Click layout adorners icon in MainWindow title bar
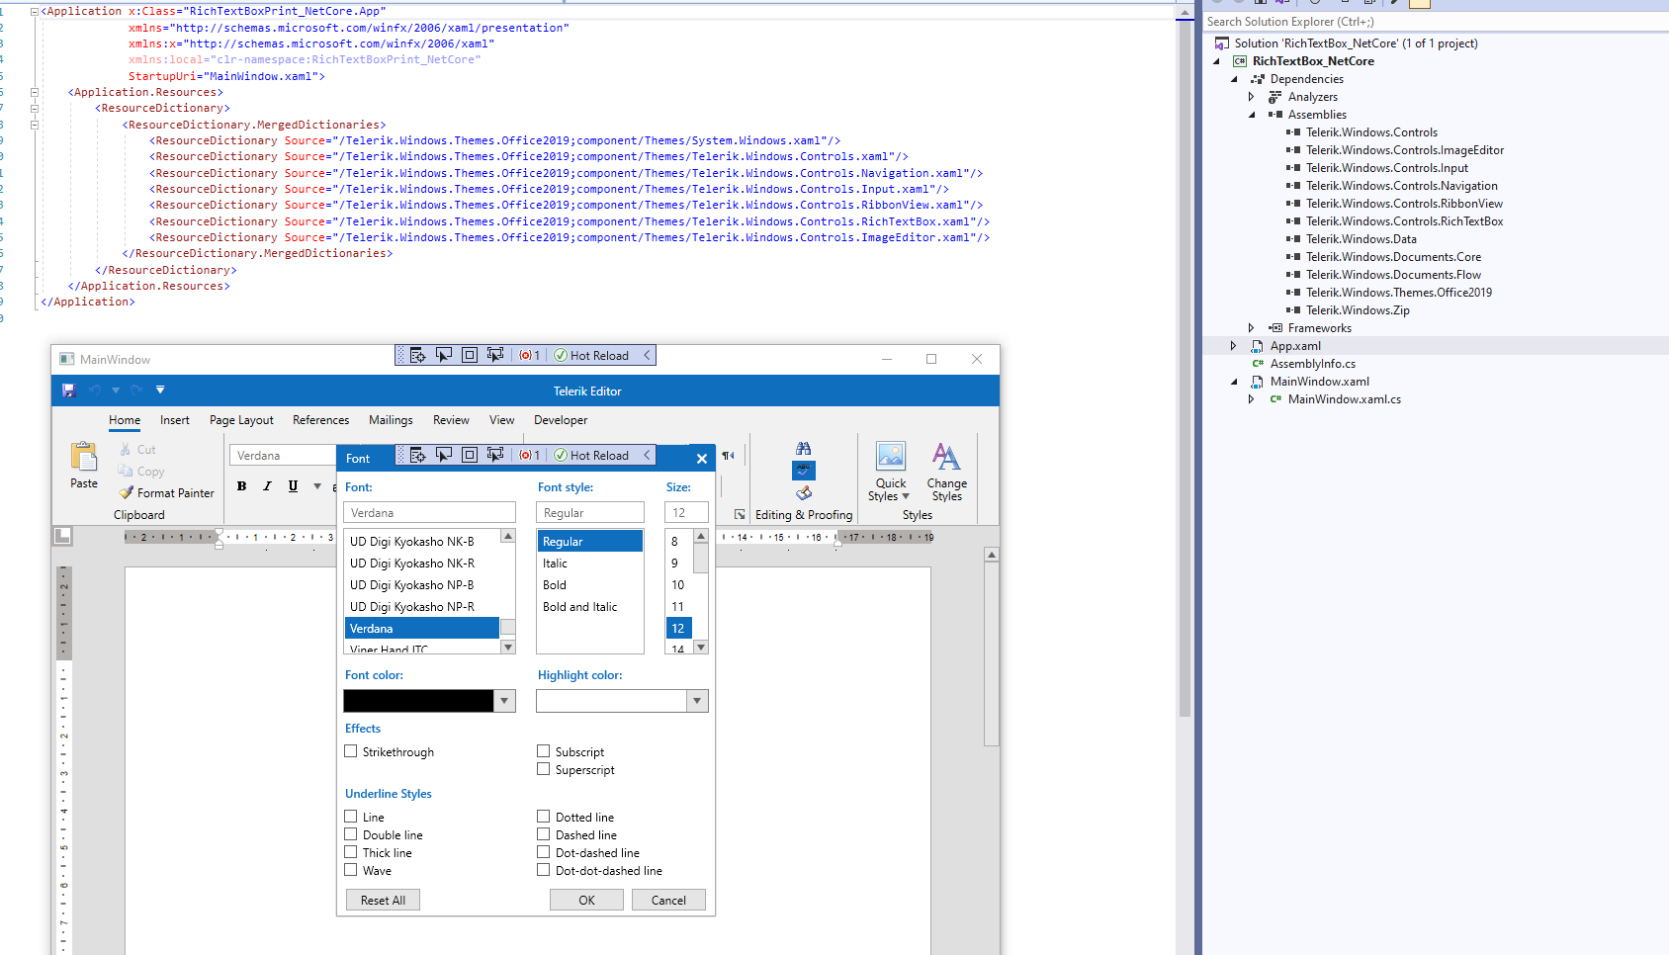This screenshot has height=955, width=1669. point(470,355)
